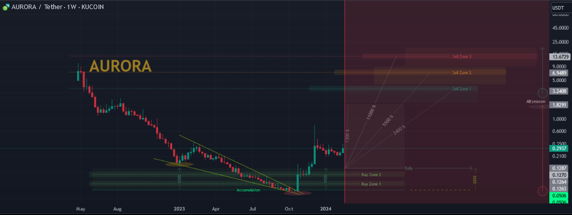Select the Rally arrow label

[409, 168]
